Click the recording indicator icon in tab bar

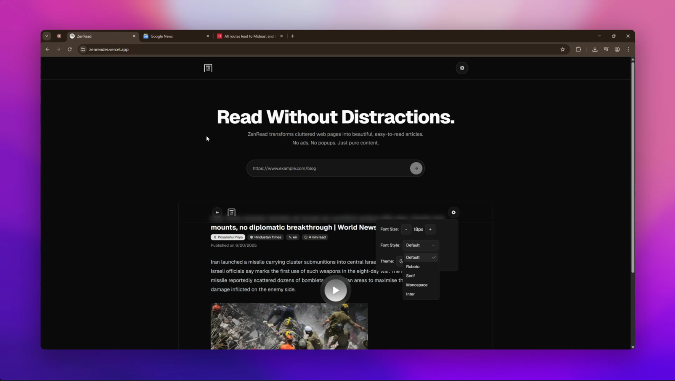click(x=59, y=36)
